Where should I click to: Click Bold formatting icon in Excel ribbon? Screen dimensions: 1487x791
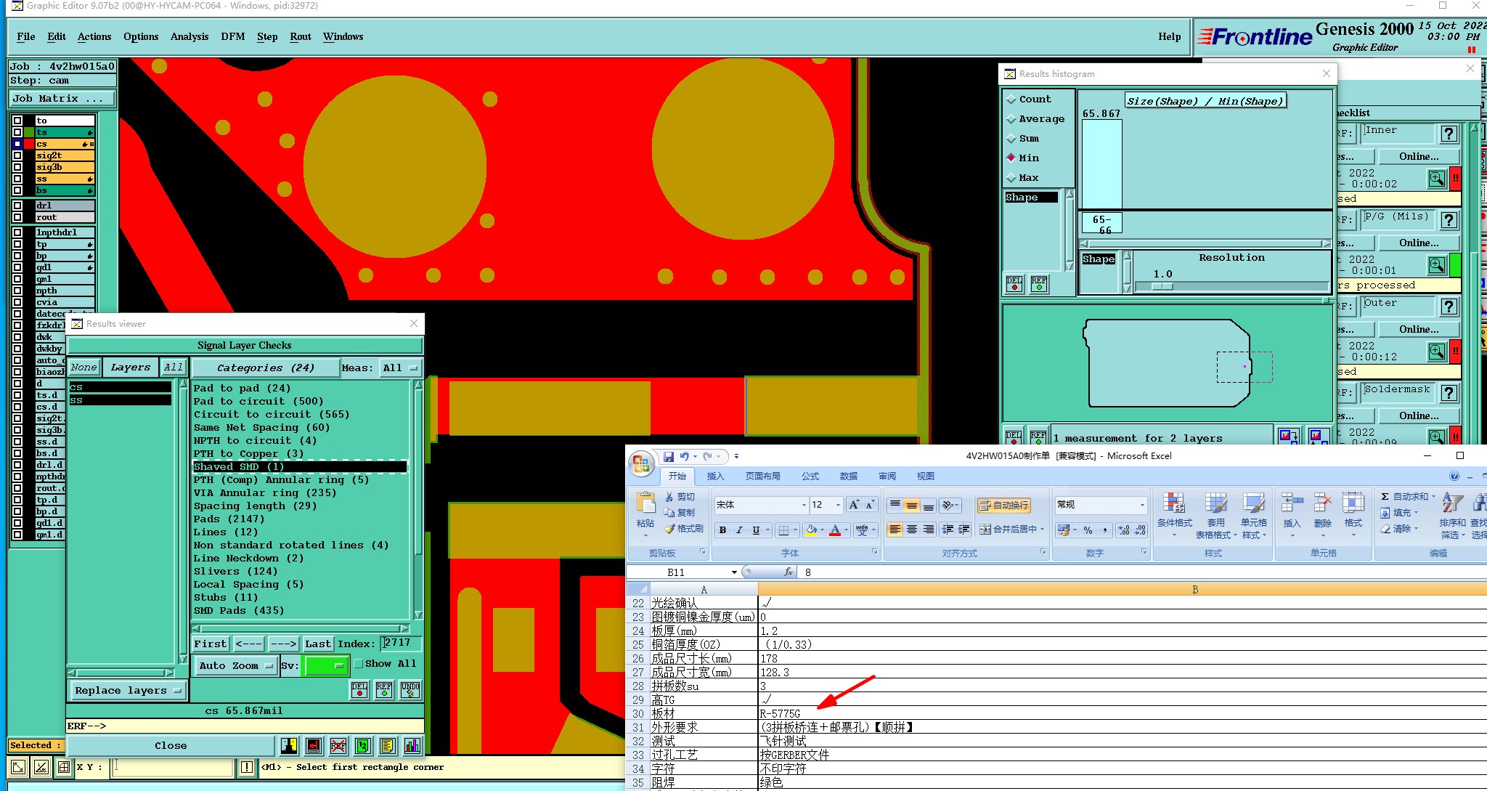tap(722, 530)
